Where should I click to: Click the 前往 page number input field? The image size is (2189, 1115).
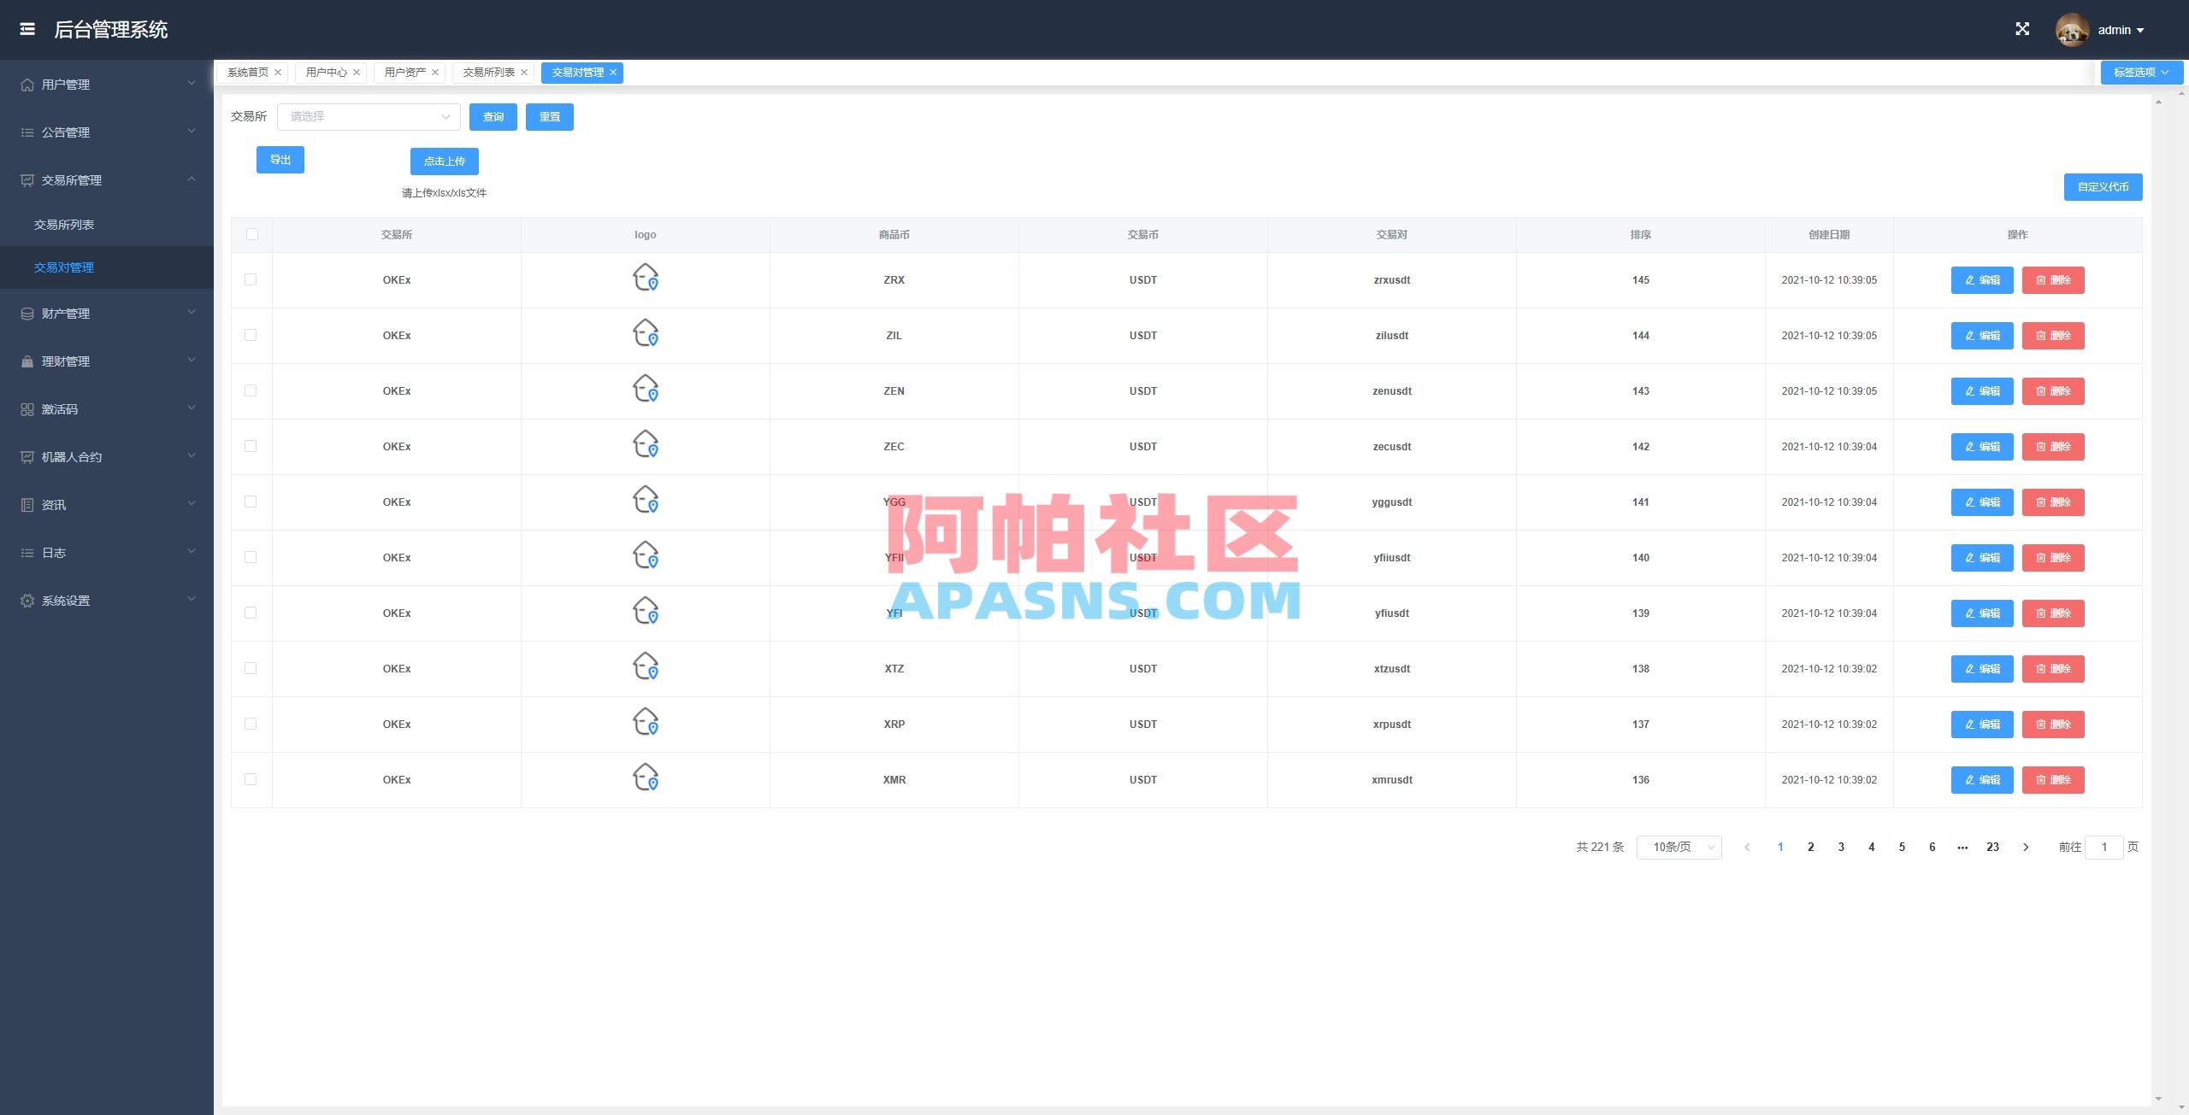click(x=2105, y=847)
